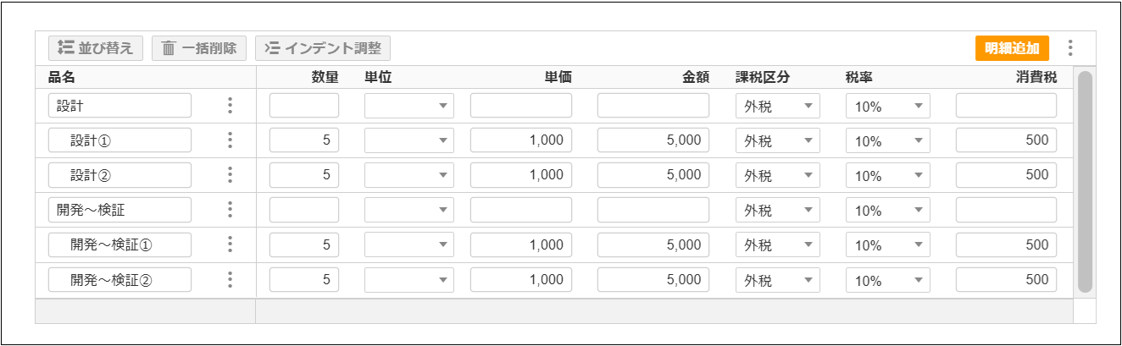Open the 課税区分 dropdown for 設計① row
Viewport: 1122px width, 346px height.
777,140
